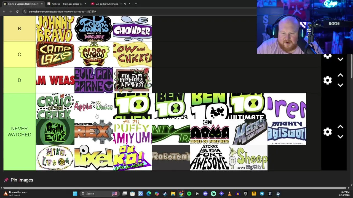Choose the Secret Mountain Fort Awesome logo
The width and height of the screenshot is (353, 198).
pyautogui.click(x=210, y=158)
